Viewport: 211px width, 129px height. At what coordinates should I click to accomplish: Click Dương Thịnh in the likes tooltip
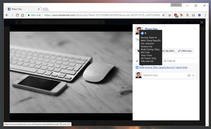pyautogui.click(x=149, y=38)
